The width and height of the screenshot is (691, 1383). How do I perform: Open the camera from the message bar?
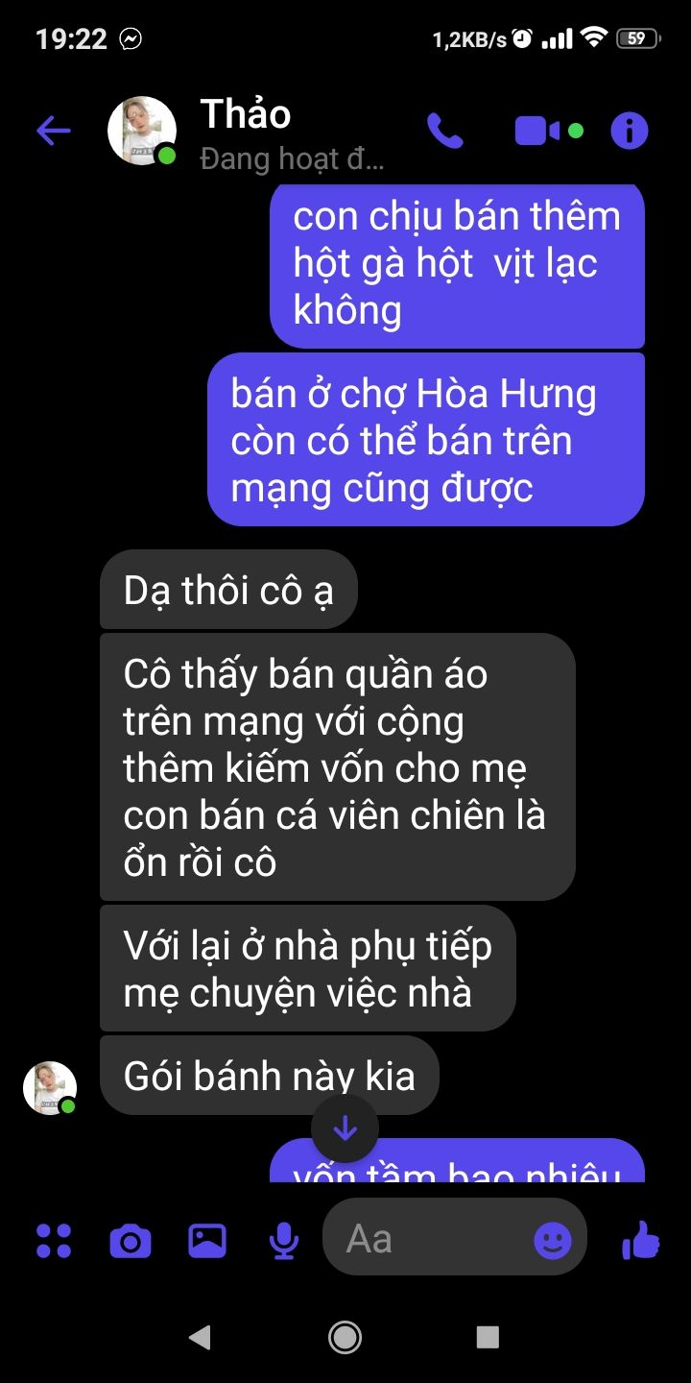[131, 1241]
